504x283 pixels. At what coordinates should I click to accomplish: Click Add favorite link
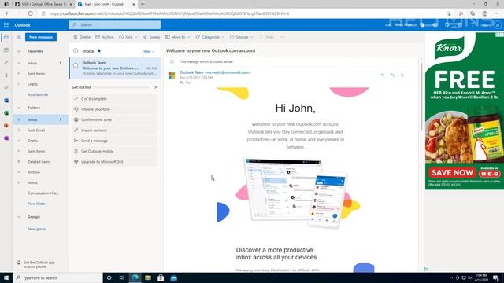38,94
